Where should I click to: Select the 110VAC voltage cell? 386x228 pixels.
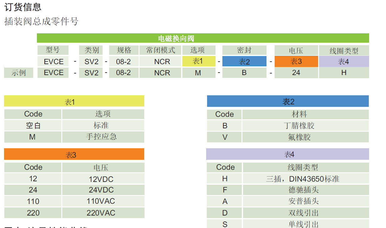click(x=103, y=202)
